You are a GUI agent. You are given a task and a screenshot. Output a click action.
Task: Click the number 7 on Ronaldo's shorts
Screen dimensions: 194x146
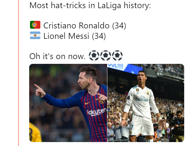point(132,127)
